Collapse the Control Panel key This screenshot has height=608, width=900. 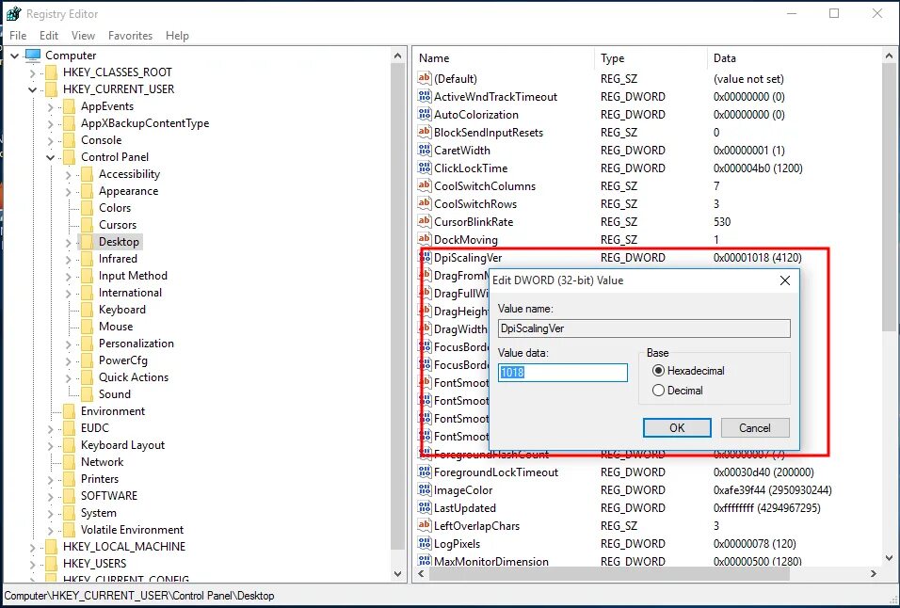(51, 157)
